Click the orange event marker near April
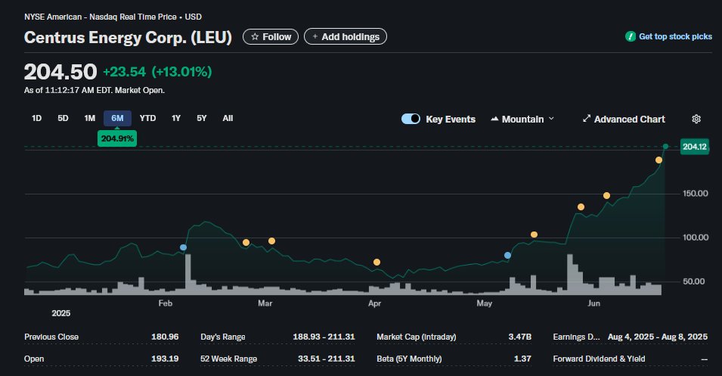Image resolution: width=722 pixels, height=376 pixels. tap(376, 263)
